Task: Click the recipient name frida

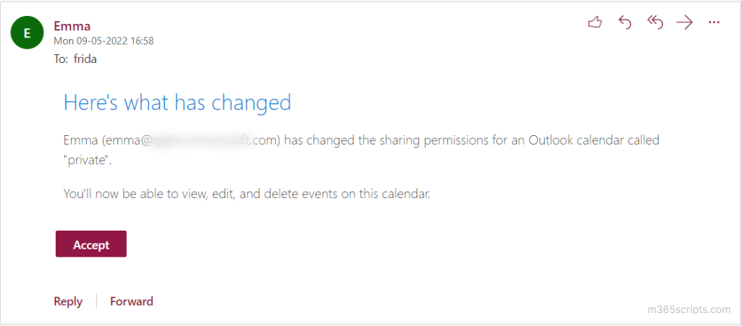Action: [x=85, y=59]
